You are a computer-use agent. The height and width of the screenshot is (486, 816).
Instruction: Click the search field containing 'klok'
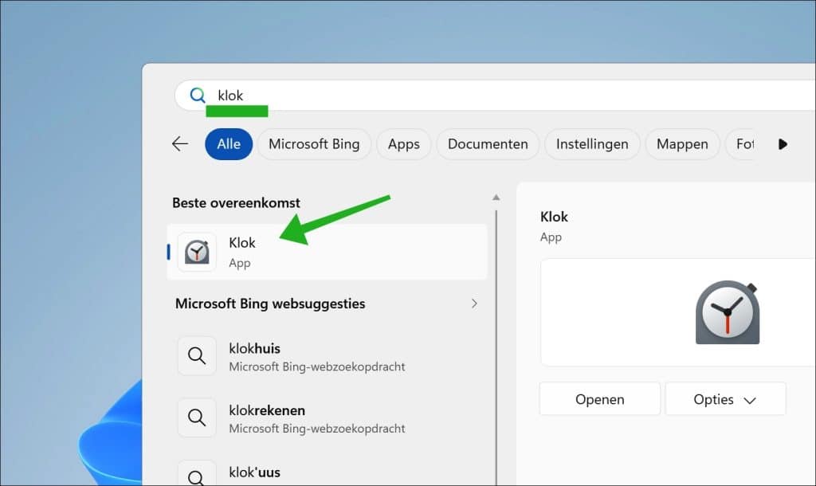coord(495,96)
